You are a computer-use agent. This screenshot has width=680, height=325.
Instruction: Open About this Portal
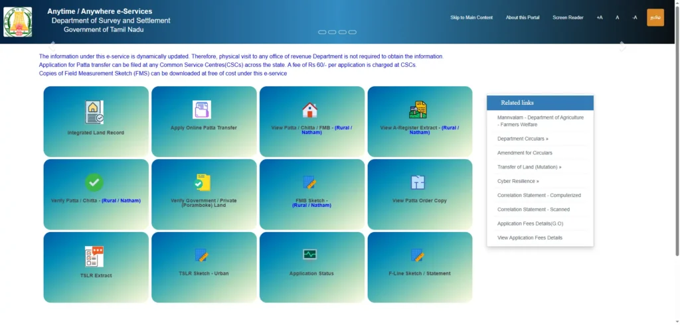click(523, 18)
